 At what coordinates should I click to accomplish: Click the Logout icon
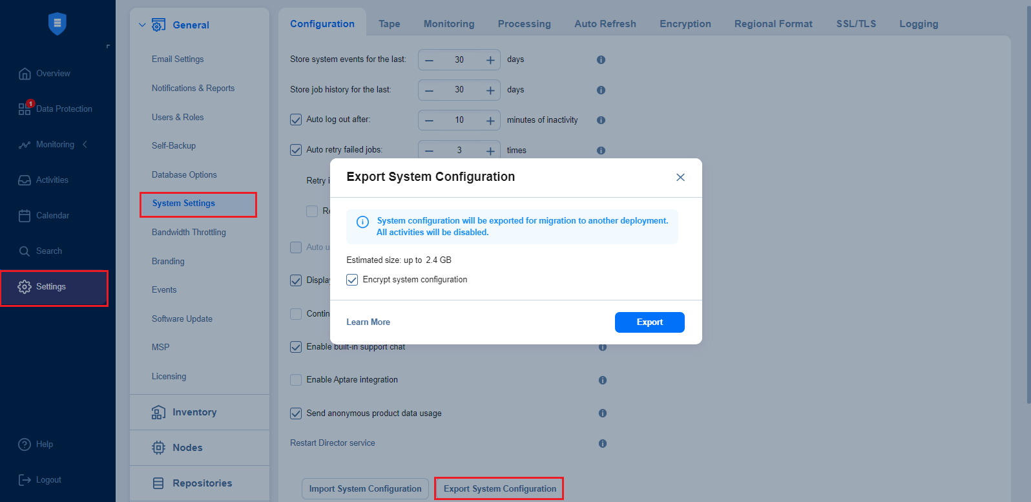pyautogui.click(x=25, y=480)
